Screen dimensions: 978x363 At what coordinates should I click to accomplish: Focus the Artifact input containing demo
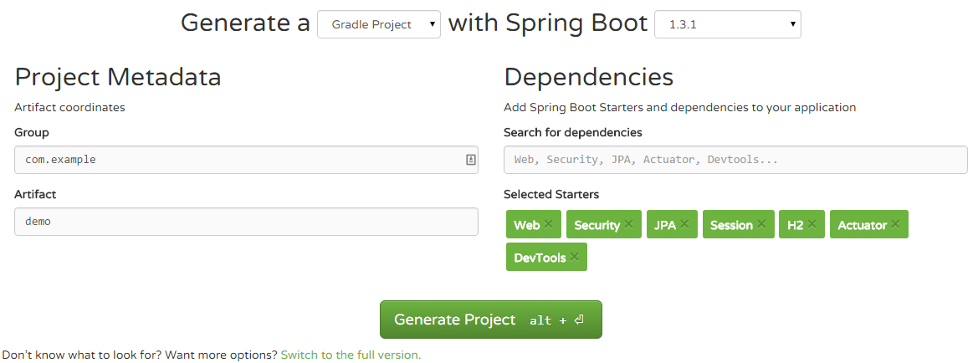point(246,222)
